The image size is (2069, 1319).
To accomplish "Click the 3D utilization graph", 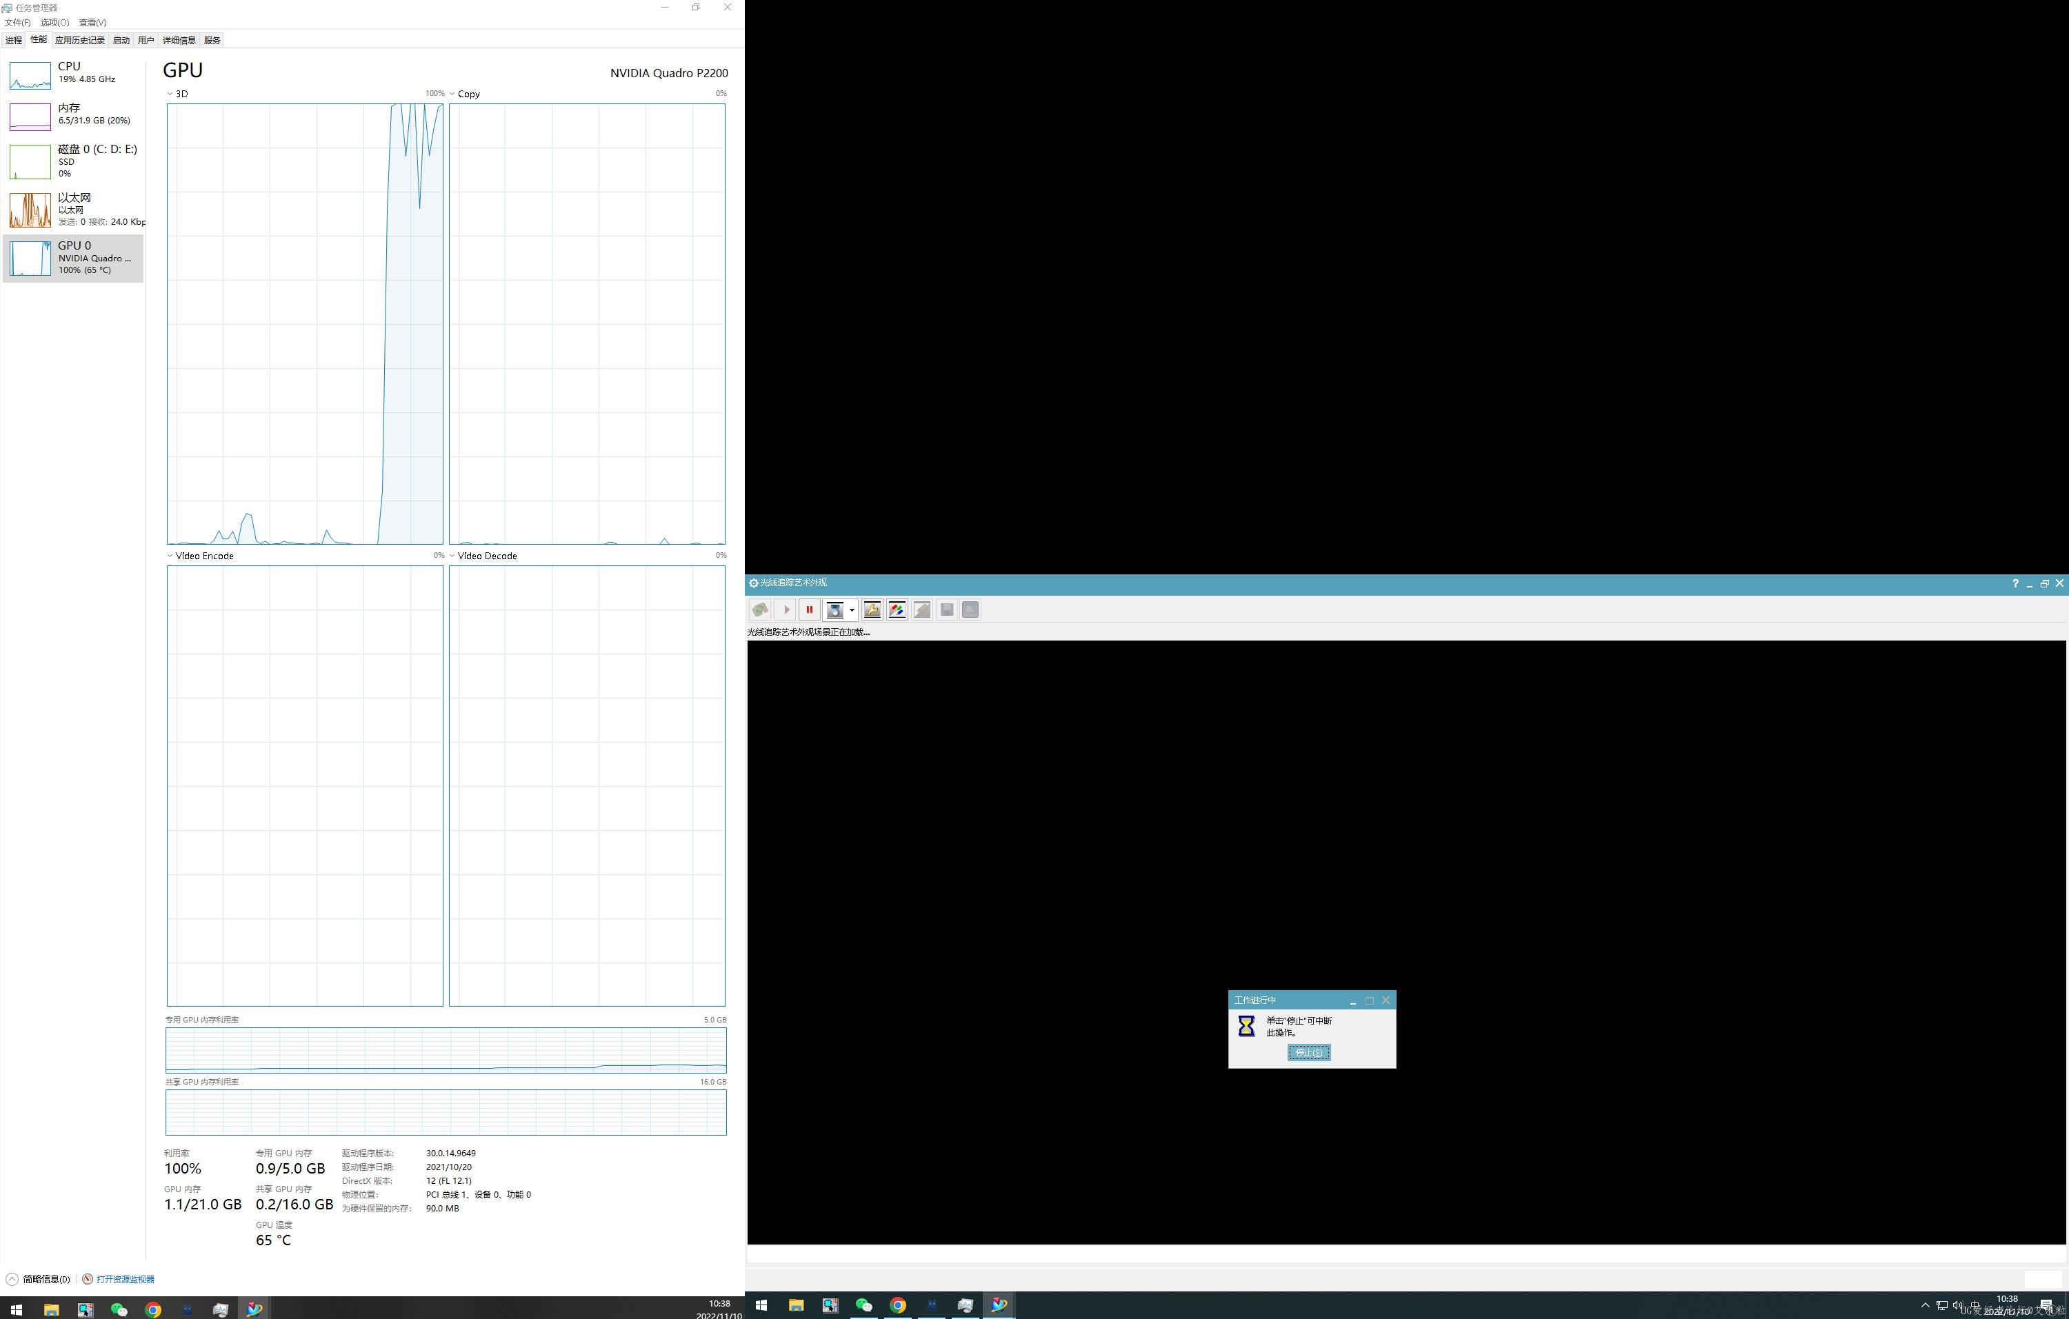I will click(305, 324).
